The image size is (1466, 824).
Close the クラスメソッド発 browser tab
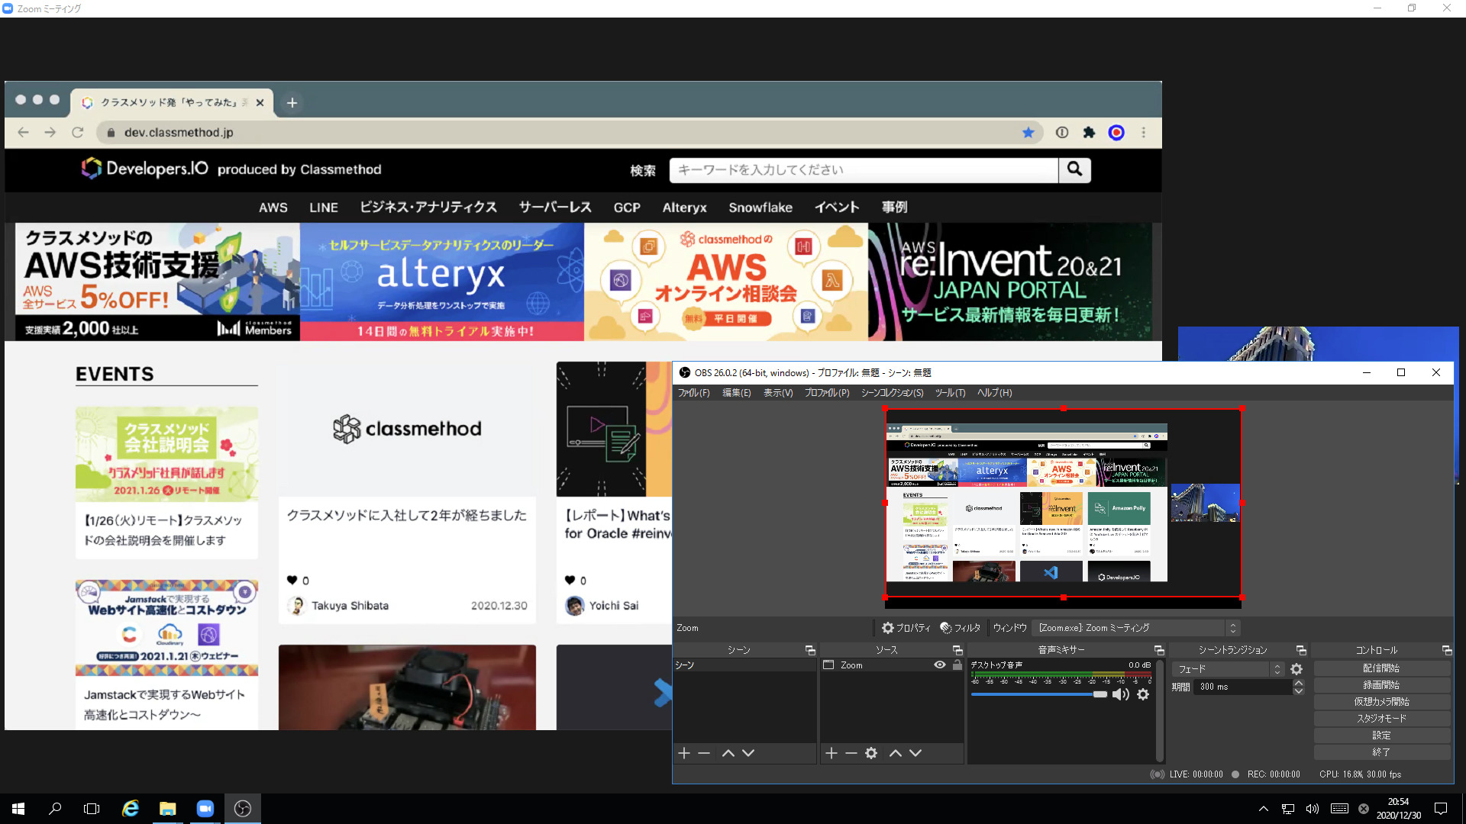[260, 102]
